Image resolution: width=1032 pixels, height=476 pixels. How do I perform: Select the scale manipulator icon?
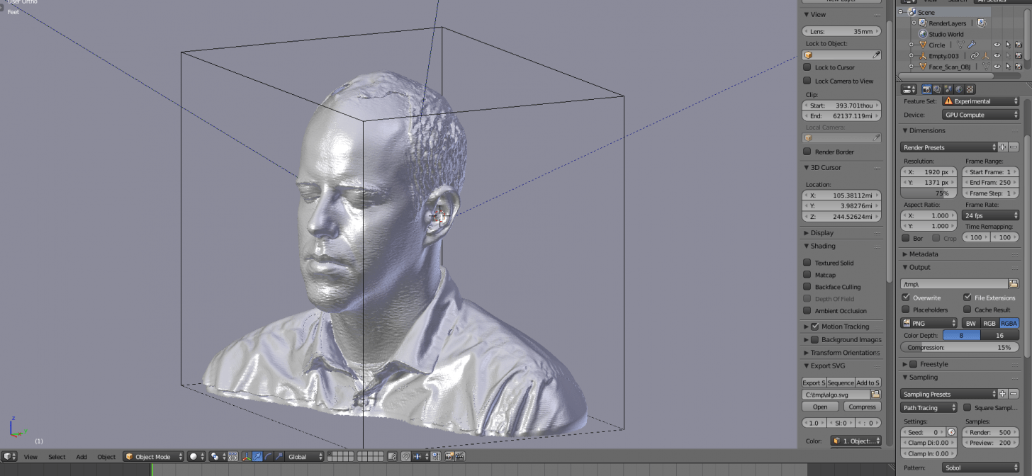[279, 457]
